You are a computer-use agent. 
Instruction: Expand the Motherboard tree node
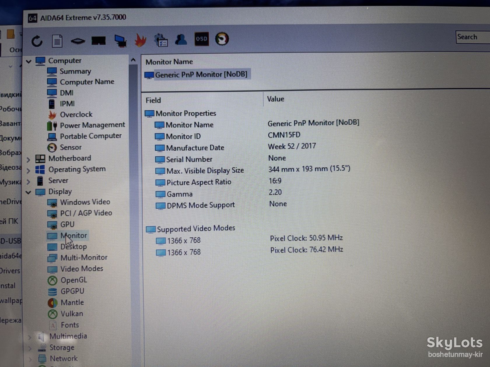(x=28, y=160)
